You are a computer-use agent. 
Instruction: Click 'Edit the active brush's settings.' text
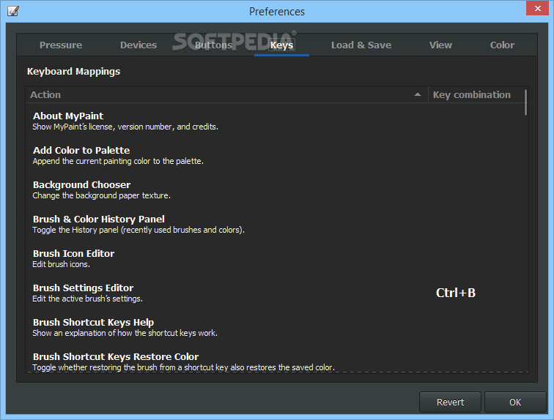(x=88, y=299)
